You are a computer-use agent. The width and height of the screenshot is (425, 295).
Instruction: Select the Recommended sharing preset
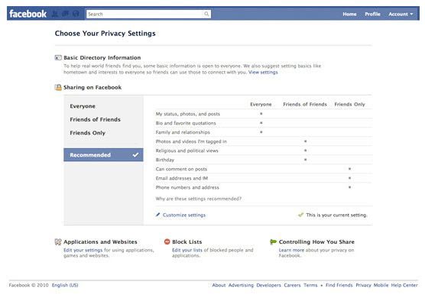103,155
